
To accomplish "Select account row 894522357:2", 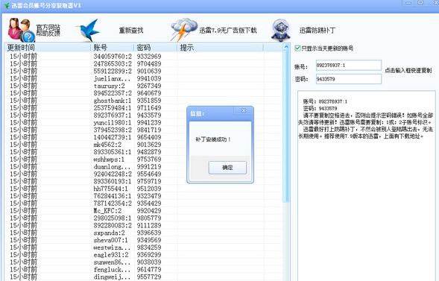I will (144, 93).
